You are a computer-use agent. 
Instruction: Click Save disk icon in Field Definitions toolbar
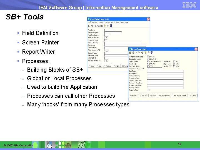[89, 26]
